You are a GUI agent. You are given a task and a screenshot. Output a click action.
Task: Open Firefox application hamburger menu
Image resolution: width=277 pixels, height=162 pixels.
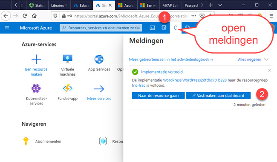271,16
